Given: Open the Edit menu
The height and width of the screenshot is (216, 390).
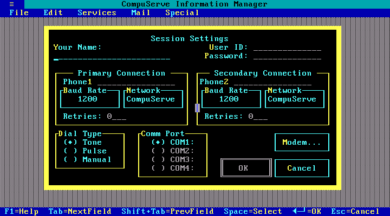Looking at the screenshot, I should click(x=53, y=12).
